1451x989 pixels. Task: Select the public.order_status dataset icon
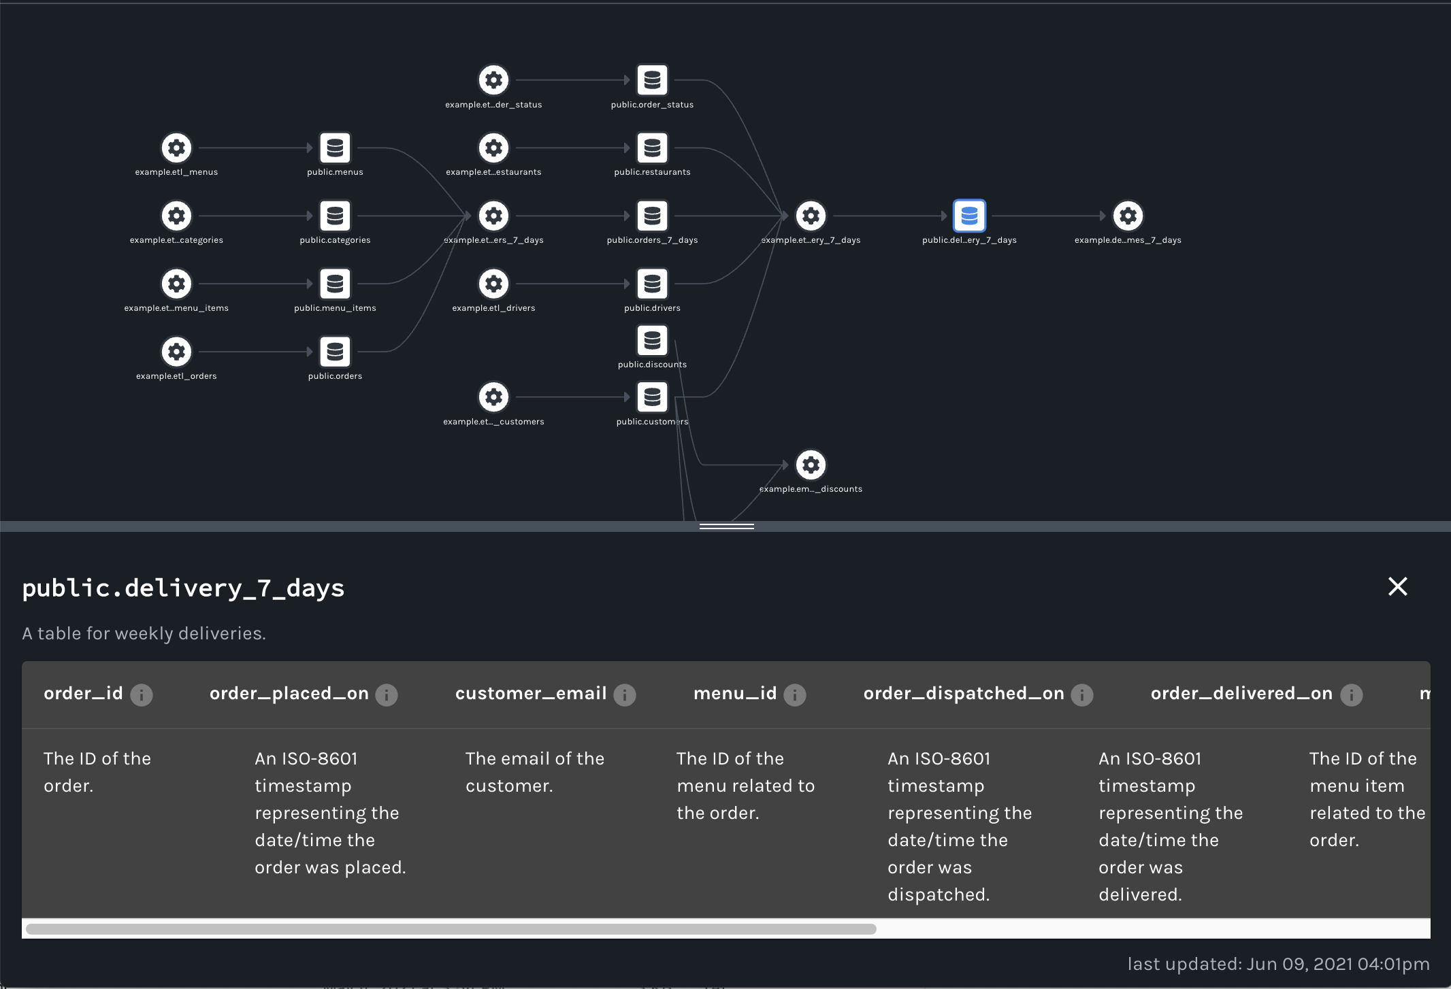(x=652, y=80)
